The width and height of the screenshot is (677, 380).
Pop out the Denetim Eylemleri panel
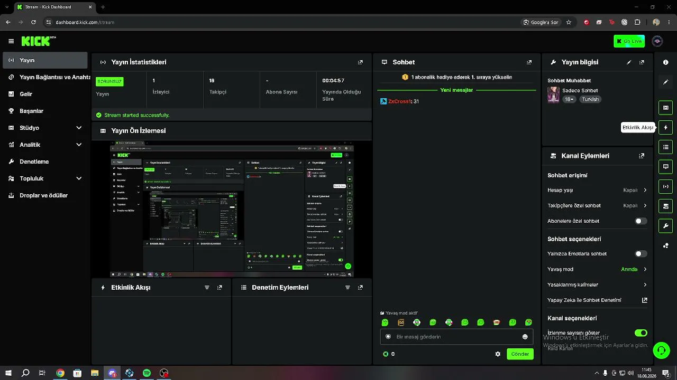[x=360, y=288]
